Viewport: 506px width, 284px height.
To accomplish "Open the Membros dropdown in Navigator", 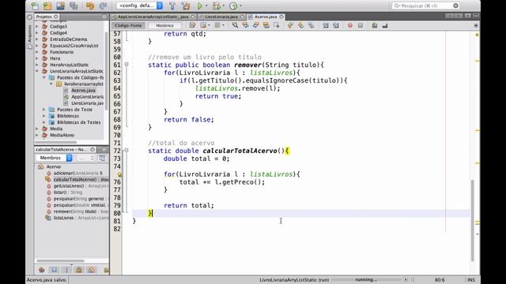I will (54, 158).
